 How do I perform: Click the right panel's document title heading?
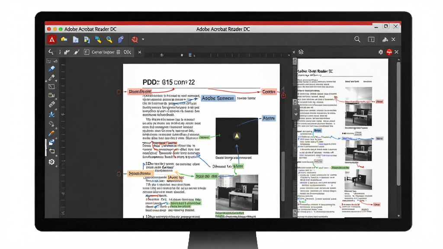pos(315,71)
